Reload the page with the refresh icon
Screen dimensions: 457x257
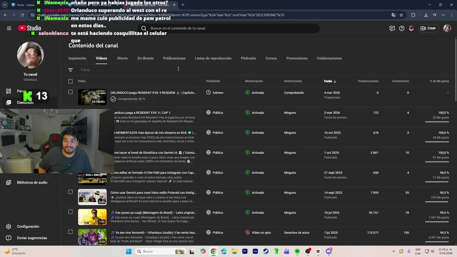(22, 15)
